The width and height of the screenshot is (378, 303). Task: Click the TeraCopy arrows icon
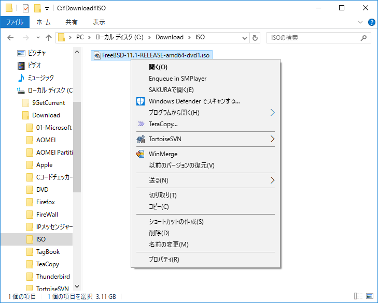141,124
